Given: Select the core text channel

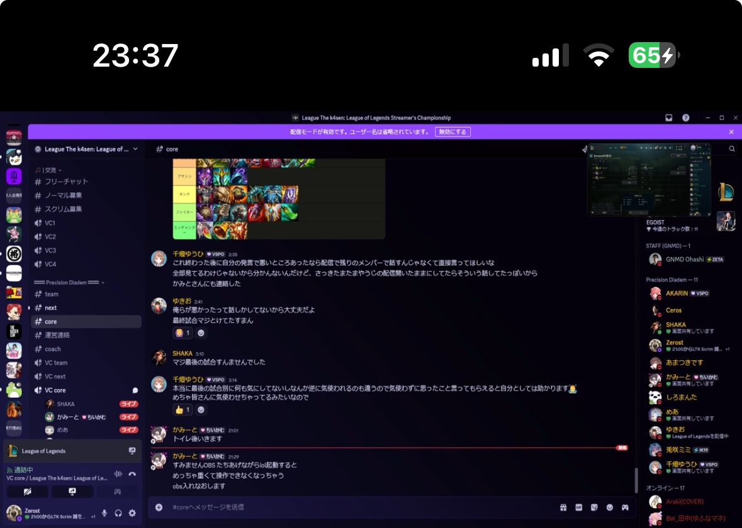Looking at the screenshot, I should [86, 321].
